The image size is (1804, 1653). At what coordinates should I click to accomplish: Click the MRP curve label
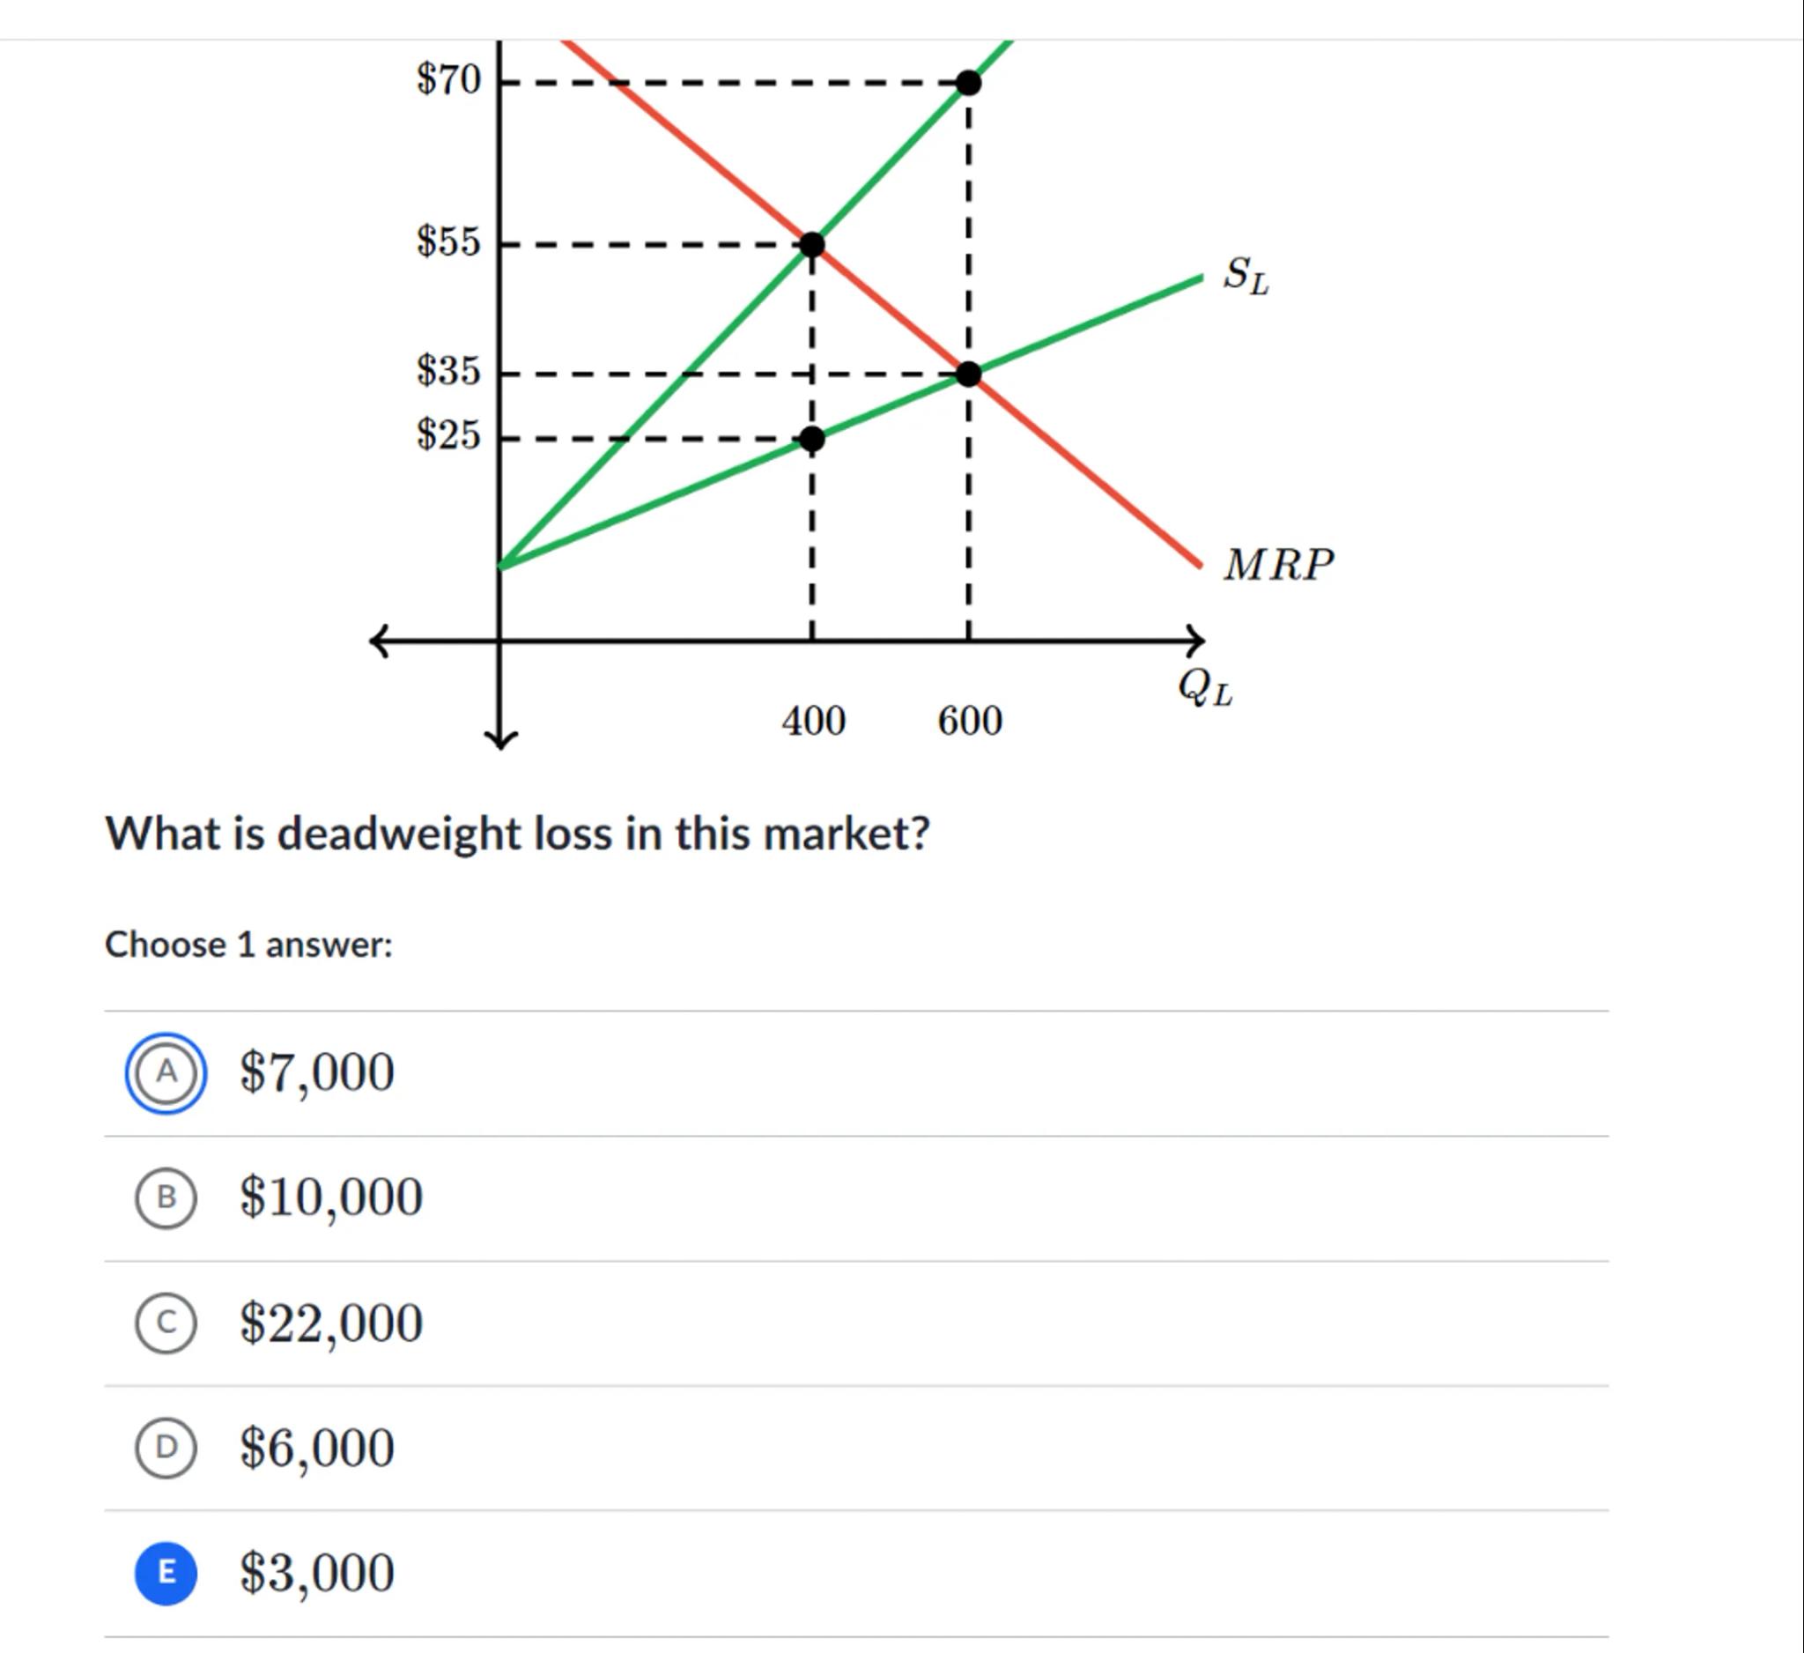click(1279, 565)
